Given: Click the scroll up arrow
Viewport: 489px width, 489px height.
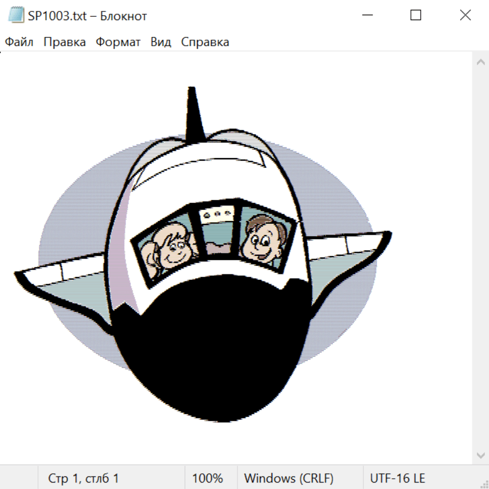Looking at the screenshot, I should 480,62.
